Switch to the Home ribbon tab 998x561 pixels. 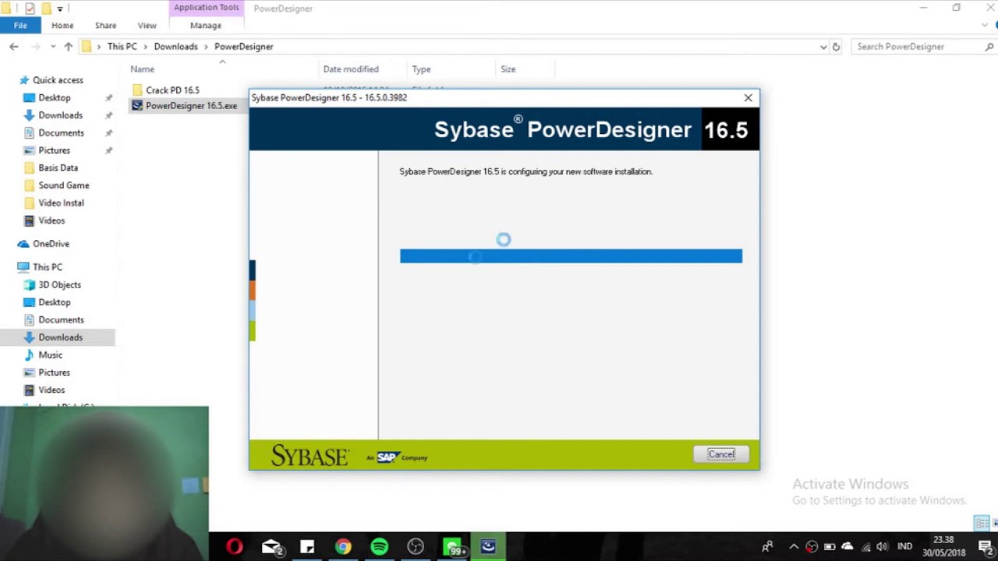tap(62, 25)
